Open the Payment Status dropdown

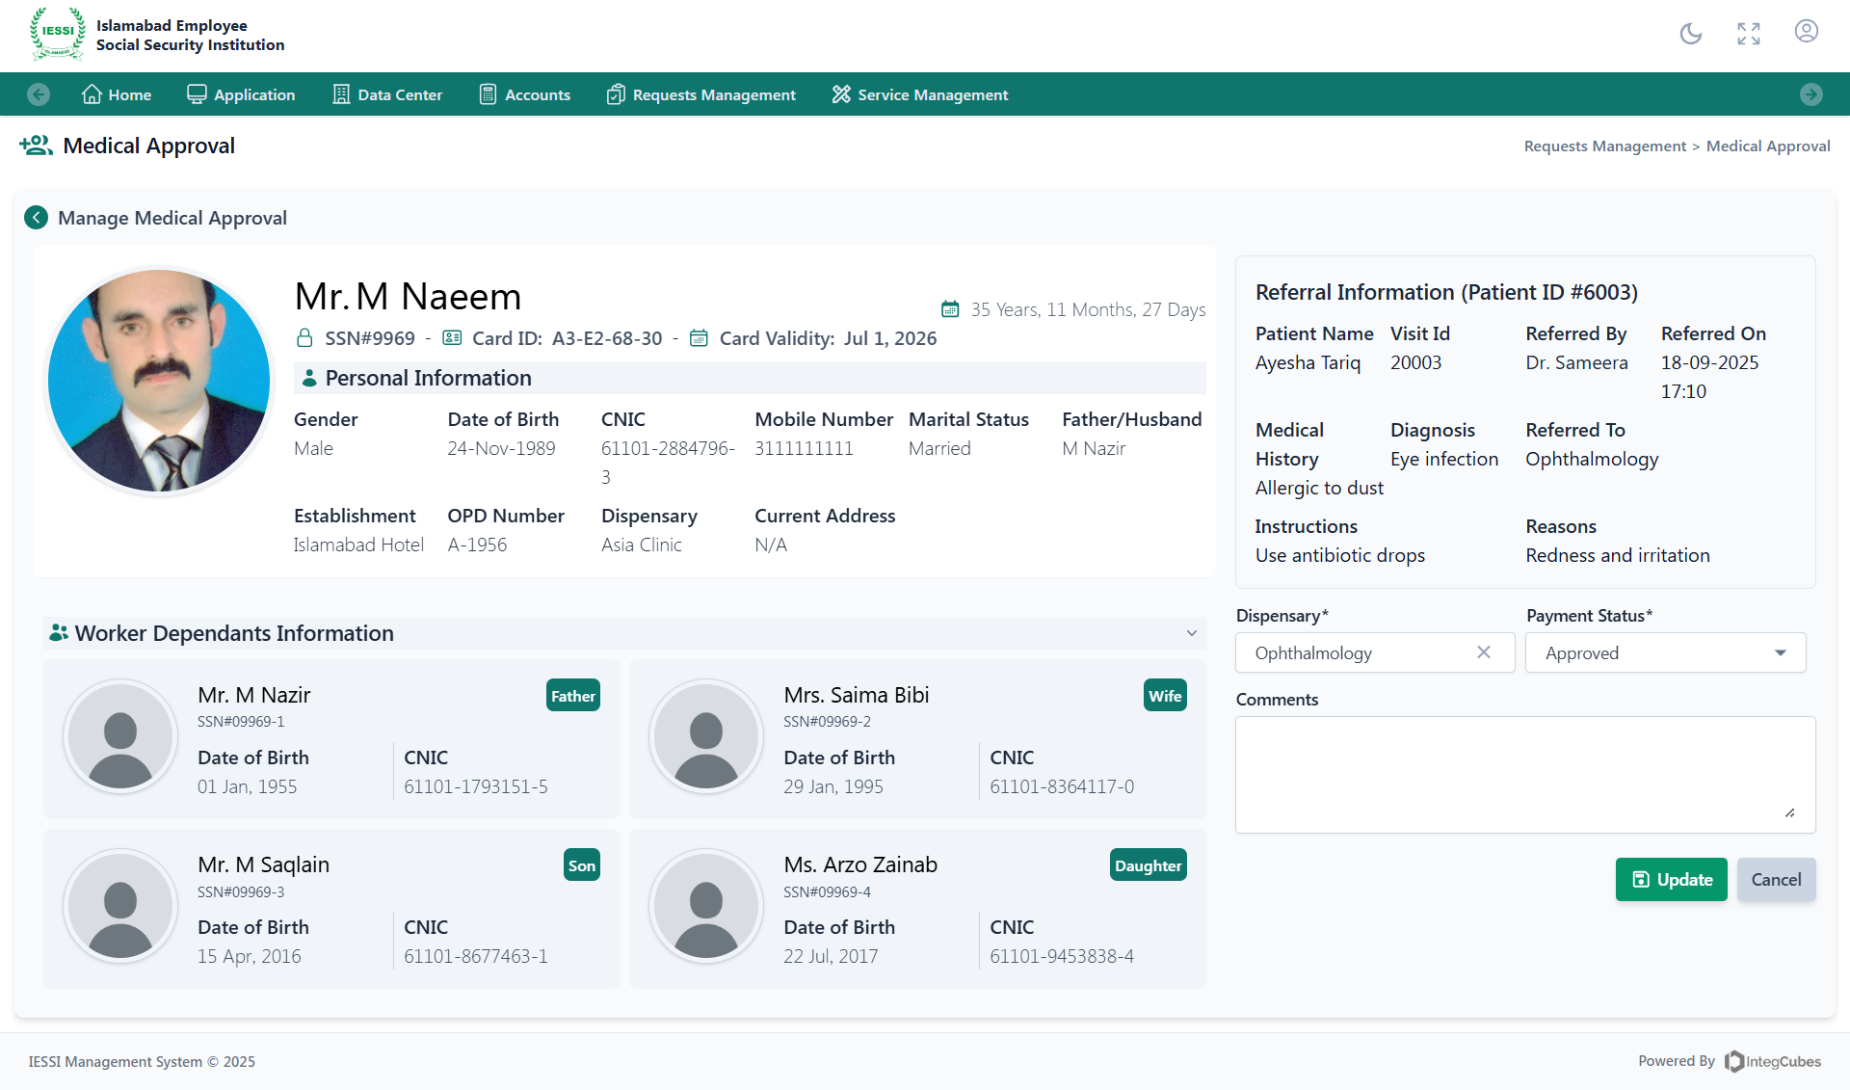(1665, 653)
